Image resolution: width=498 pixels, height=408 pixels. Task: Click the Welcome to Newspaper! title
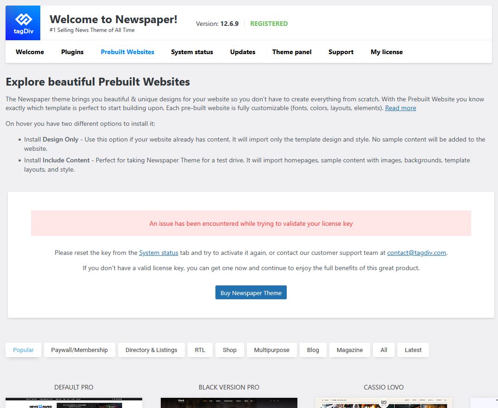[113, 19]
